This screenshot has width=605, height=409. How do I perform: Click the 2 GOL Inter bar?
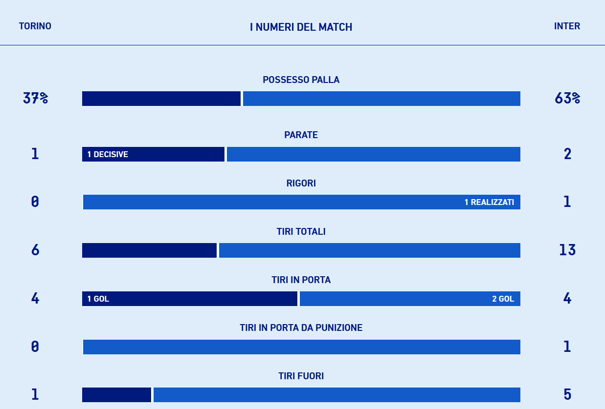pyautogui.click(x=410, y=299)
